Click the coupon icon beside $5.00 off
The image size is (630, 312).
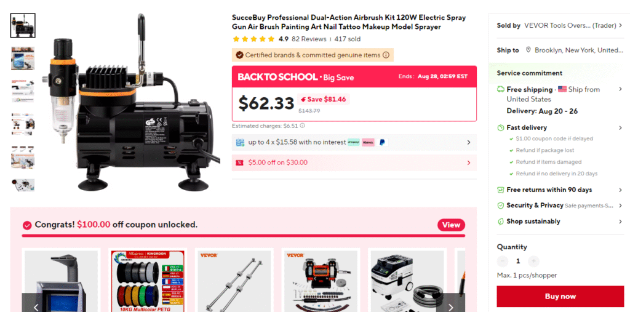tap(239, 163)
